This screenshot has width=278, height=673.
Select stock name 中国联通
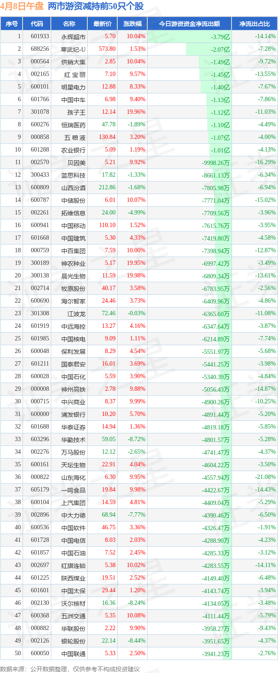click(74, 654)
